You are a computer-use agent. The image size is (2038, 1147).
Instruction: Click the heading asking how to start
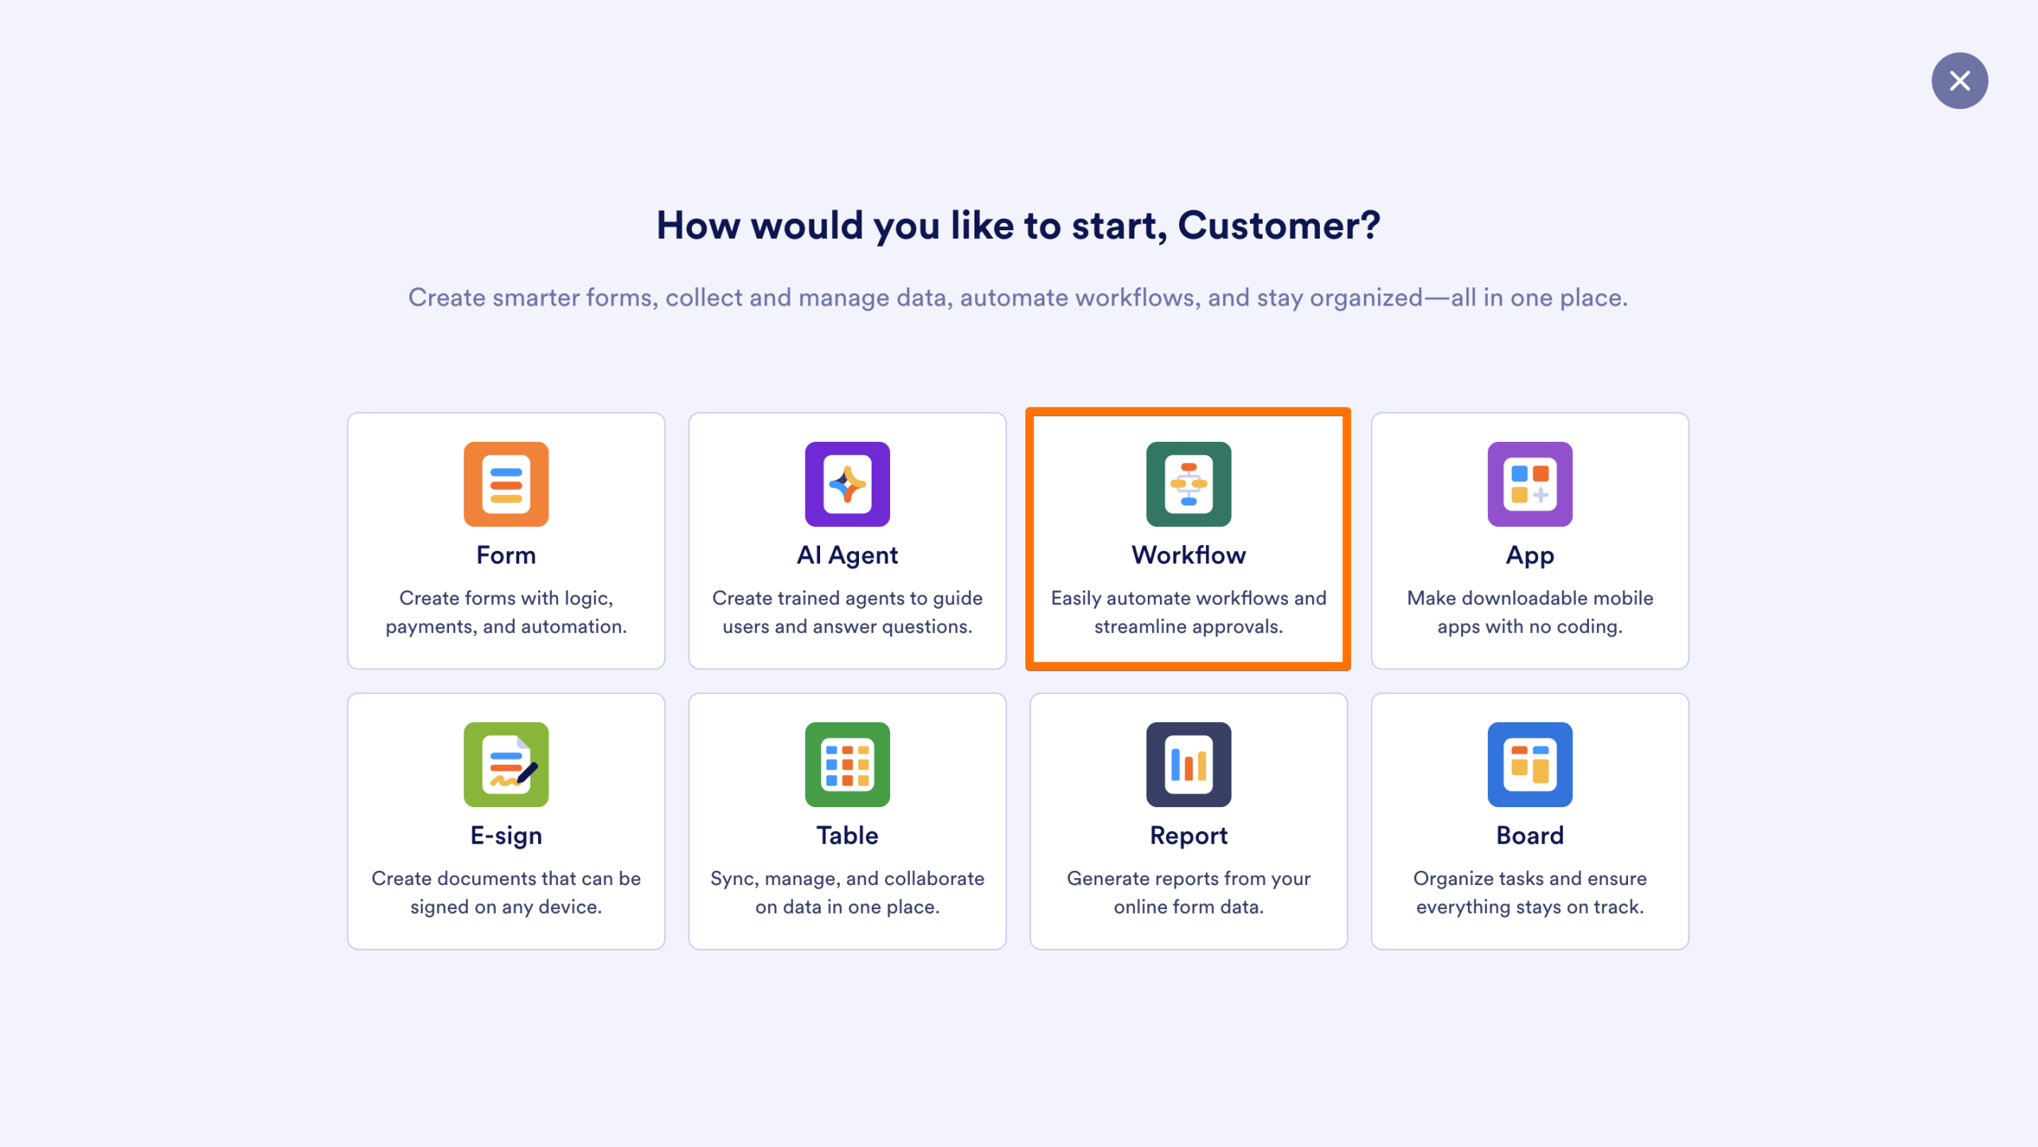point(1018,224)
